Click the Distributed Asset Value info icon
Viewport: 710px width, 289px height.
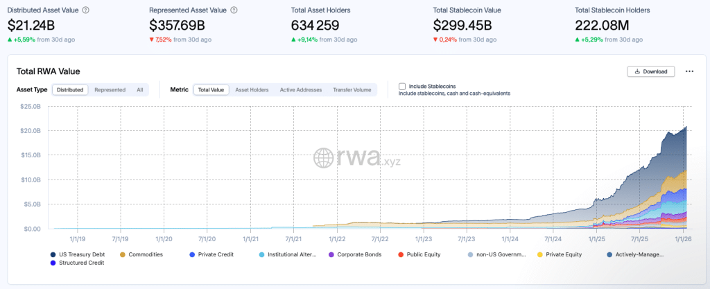85,10
